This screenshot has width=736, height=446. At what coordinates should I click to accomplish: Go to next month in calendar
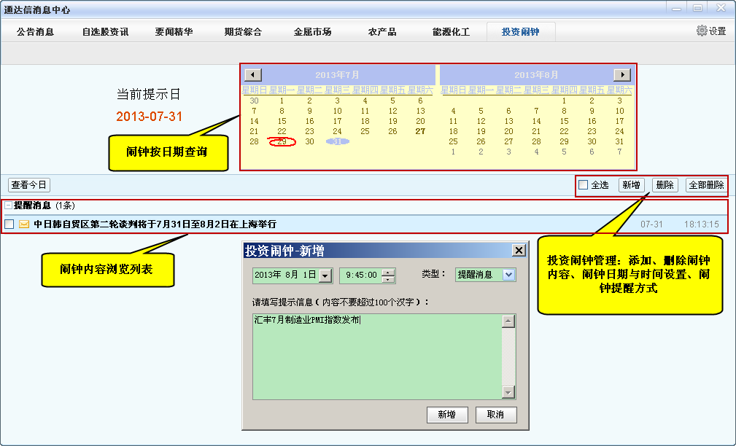click(x=621, y=75)
